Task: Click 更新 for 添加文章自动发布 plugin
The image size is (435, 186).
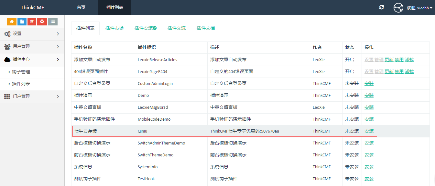Action: coord(389,60)
